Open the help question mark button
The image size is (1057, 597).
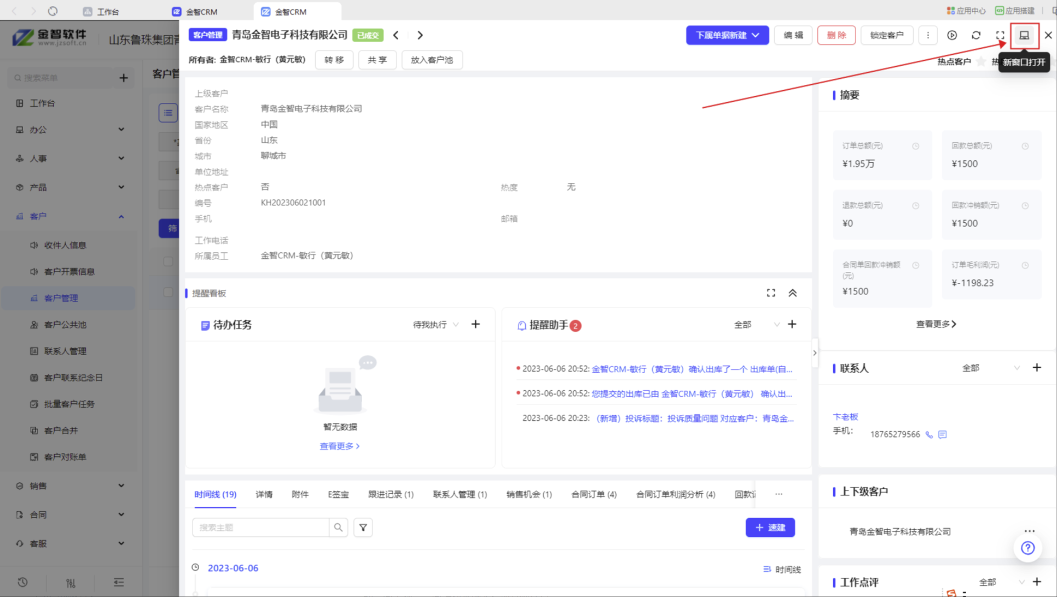click(1027, 548)
